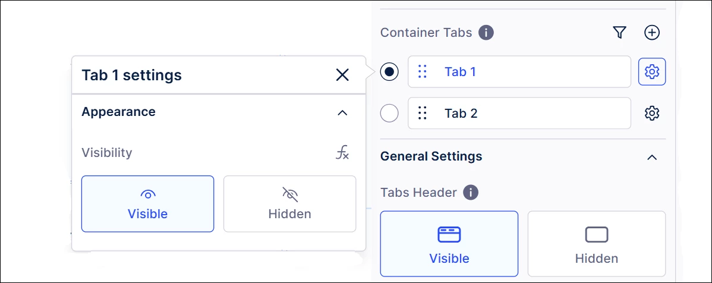The height and width of the screenshot is (283, 712).
Task: Add a new container tab with plus icon
Action: (652, 33)
